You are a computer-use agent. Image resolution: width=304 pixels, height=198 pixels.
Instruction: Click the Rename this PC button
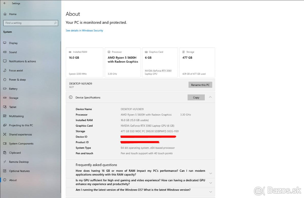click(x=200, y=85)
